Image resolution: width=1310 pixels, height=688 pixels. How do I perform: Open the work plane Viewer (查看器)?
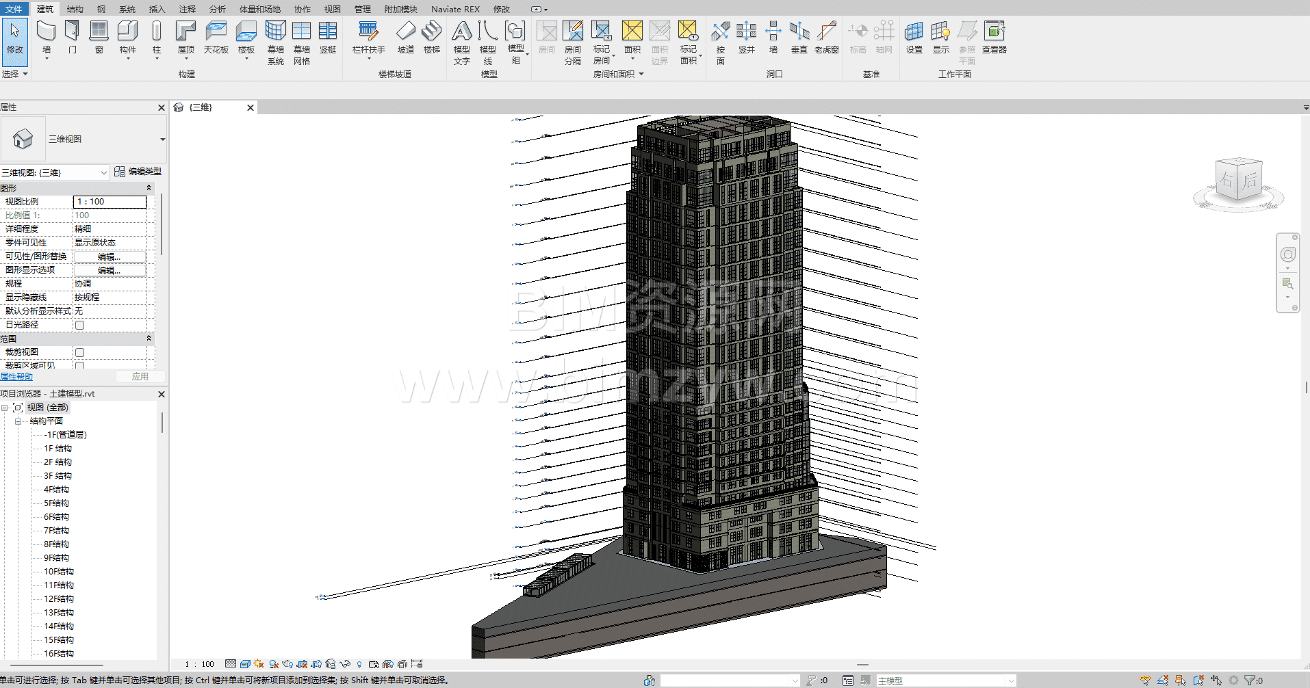pyautogui.click(x=994, y=38)
